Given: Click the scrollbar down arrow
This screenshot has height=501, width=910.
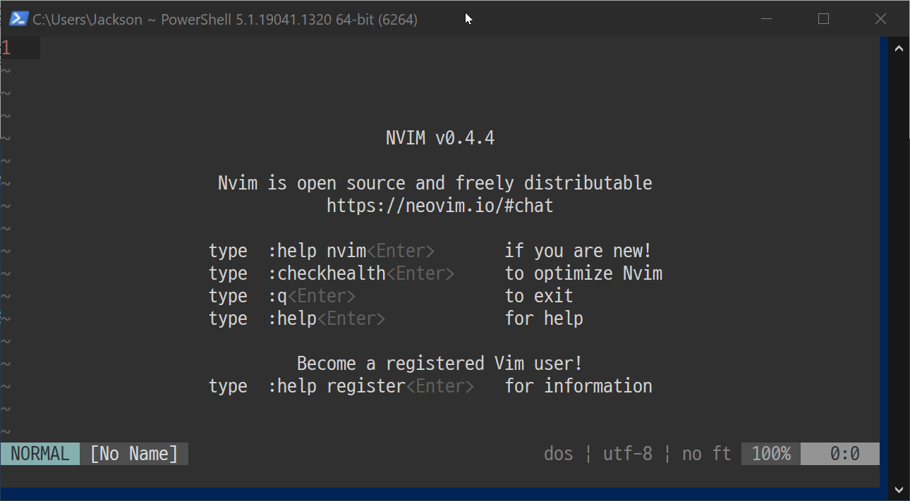Looking at the screenshot, I should coord(899,488).
